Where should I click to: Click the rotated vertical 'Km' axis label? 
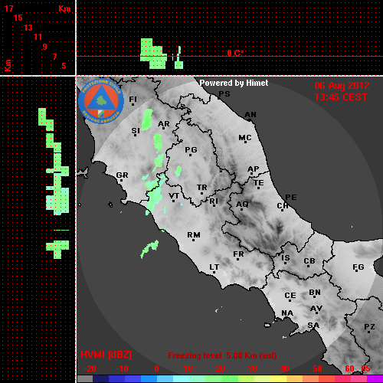click(8, 65)
